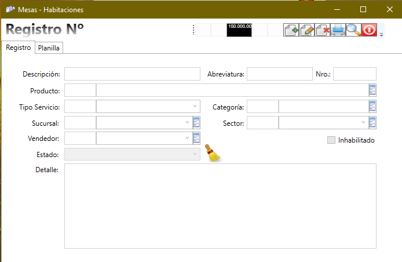Click the Descripción text field
The width and height of the screenshot is (402, 262).
click(132, 74)
